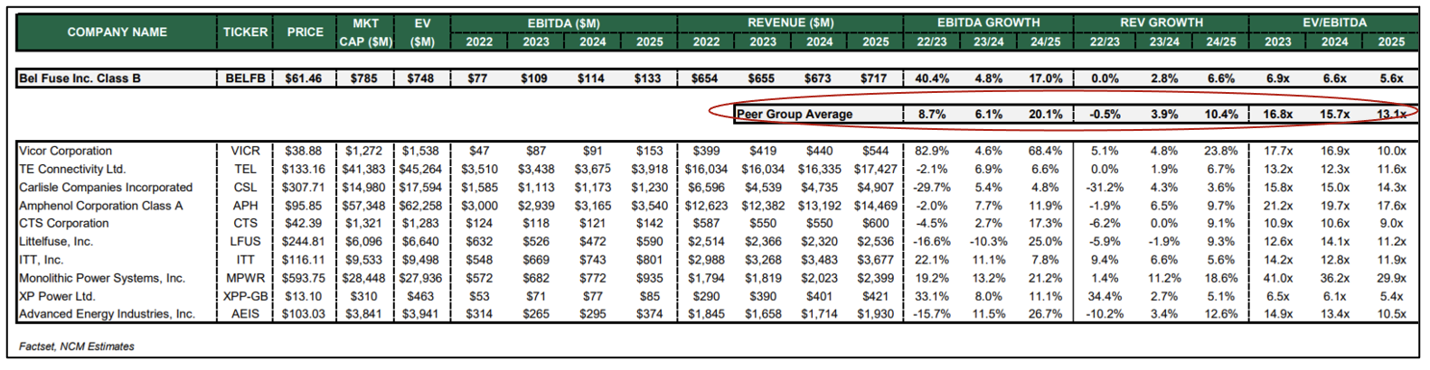
Task: Select the VICR ticker cell
Action: 246,151
